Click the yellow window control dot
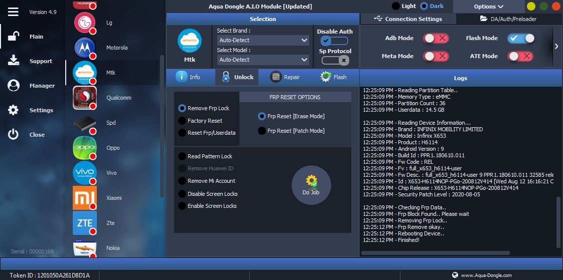The height and width of the screenshot is (280, 563). pos(531,7)
